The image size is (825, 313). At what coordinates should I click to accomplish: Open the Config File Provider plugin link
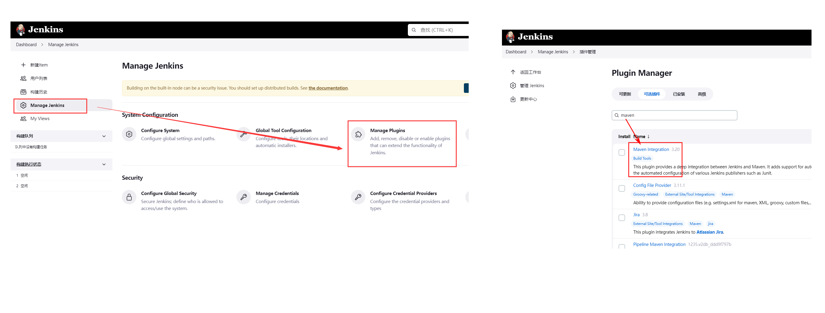coord(652,185)
